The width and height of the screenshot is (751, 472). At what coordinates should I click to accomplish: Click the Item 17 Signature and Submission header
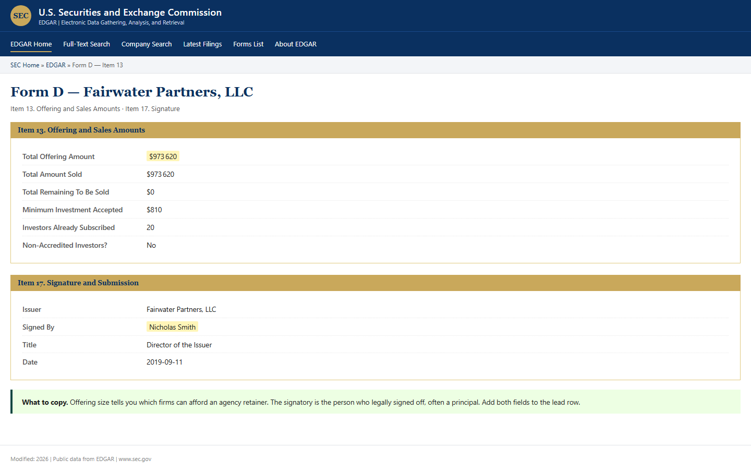375,283
